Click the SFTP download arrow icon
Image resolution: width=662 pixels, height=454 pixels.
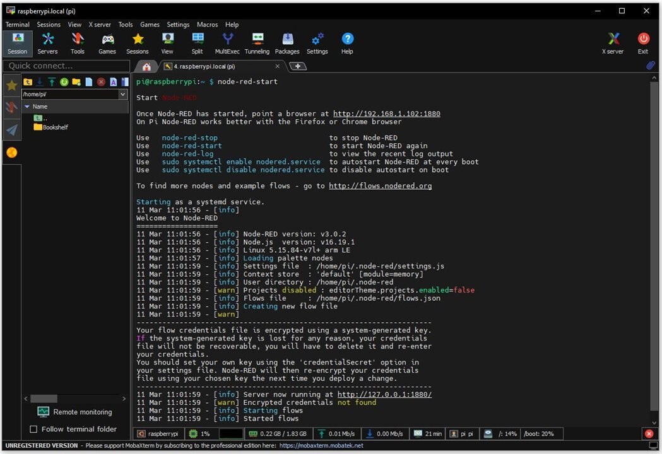[40, 82]
